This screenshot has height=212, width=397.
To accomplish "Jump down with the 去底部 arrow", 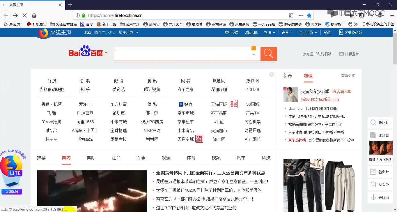I will pyautogui.click(x=380, y=197).
